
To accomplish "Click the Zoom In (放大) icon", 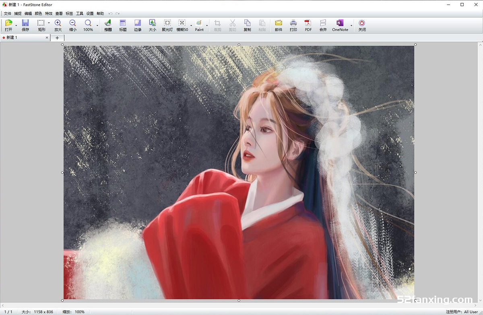I will [x=58, y=25].
